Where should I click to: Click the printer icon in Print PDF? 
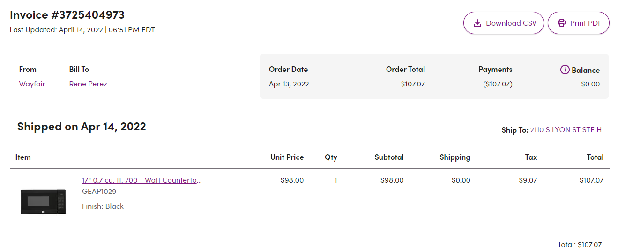pos(561,23)
